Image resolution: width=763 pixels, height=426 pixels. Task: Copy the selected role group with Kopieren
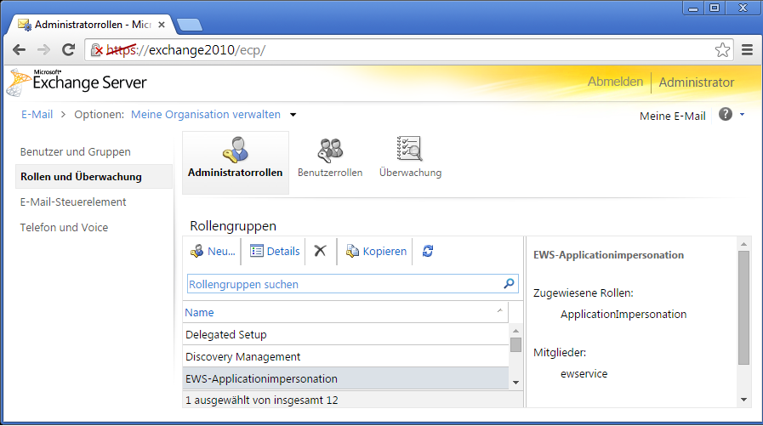376,251
